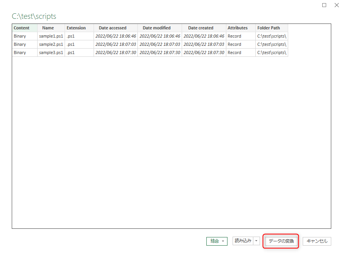Click Folder Path cell for sample1.ps1
Screen dimensions: 343x257
(x=272, y=36)
